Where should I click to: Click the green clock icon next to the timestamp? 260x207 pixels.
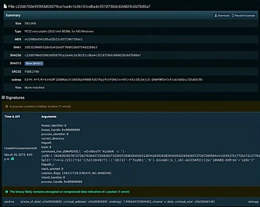[x=12, y=159]
